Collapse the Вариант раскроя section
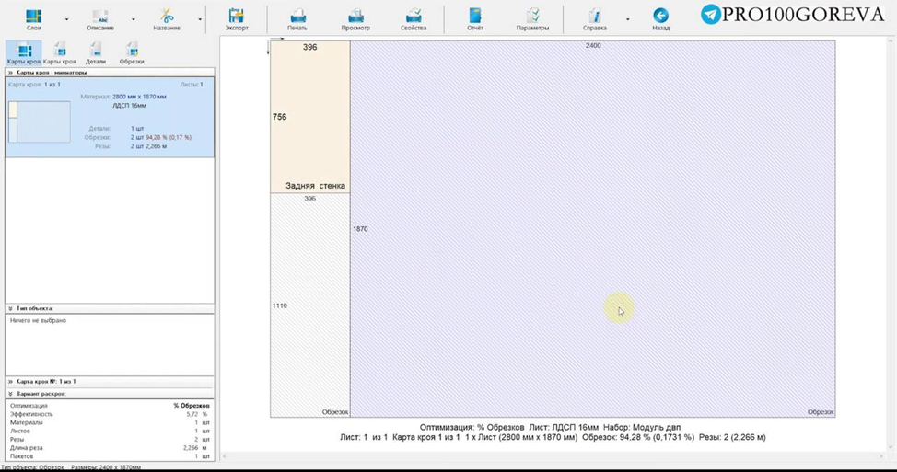Screen dimensions: 897x472 click(10, 394)
